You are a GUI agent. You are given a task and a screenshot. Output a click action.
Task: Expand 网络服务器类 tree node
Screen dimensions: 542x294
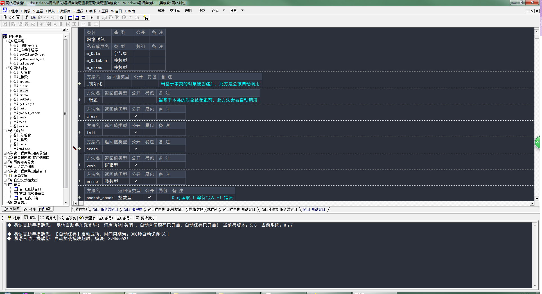5,162
